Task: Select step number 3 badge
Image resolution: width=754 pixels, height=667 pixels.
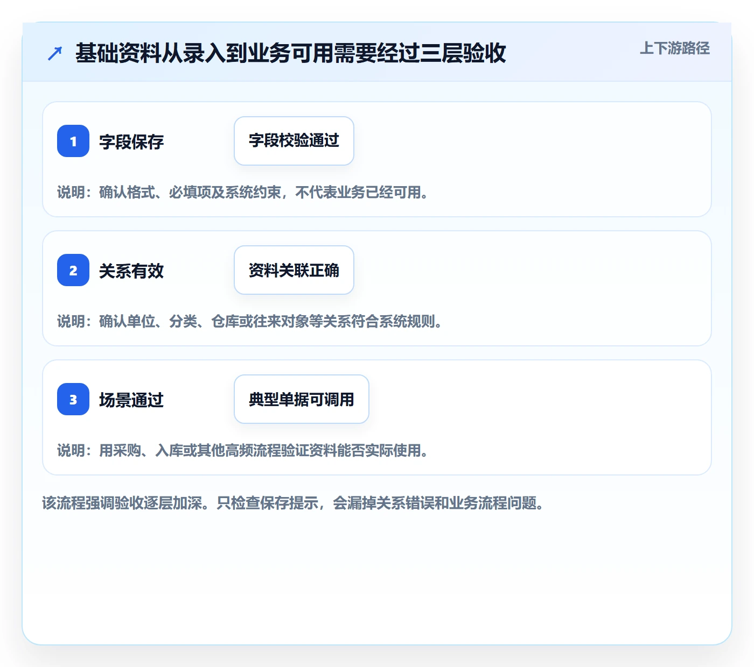Action: pyautogui.click(x=73, y=399)
